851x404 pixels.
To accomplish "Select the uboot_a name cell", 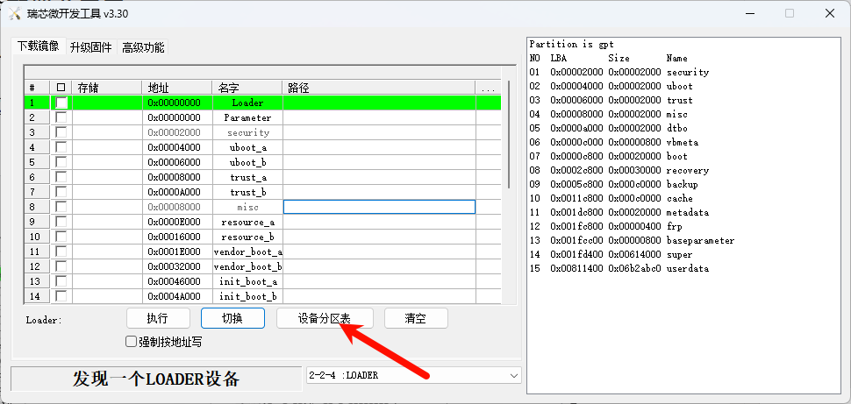I will pyautogui.click(x=247, y=147).
